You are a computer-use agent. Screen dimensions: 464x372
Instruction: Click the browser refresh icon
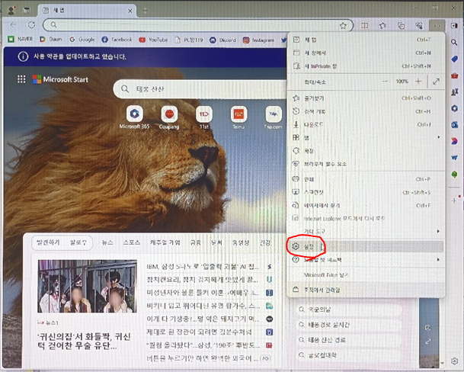31,25
